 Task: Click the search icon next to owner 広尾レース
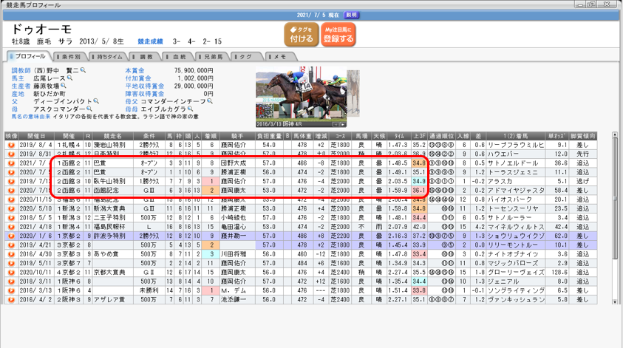[x=69, y=77]
